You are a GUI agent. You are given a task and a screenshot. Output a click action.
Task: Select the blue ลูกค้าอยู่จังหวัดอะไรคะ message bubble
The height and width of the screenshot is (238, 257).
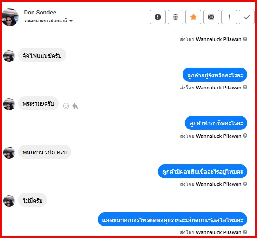[215, 75]
